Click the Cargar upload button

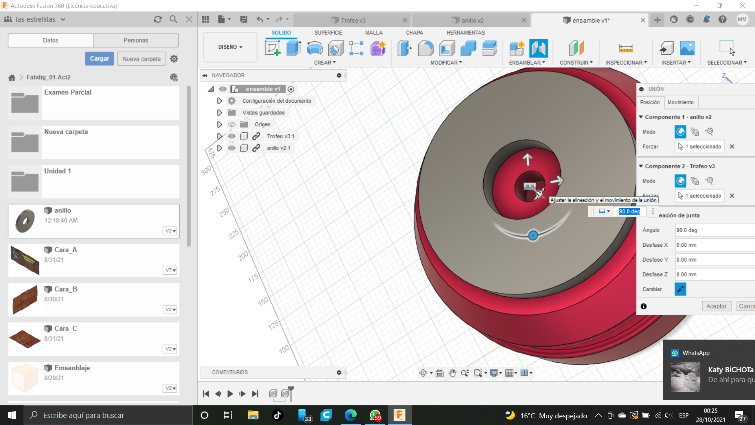pos(99,59)
